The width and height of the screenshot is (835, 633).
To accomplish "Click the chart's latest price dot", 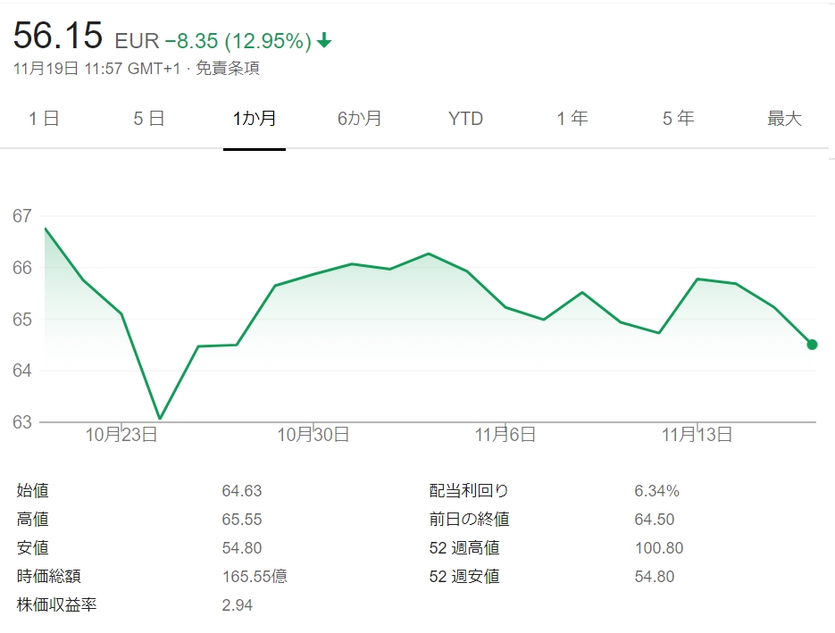I will click(812, 345).
